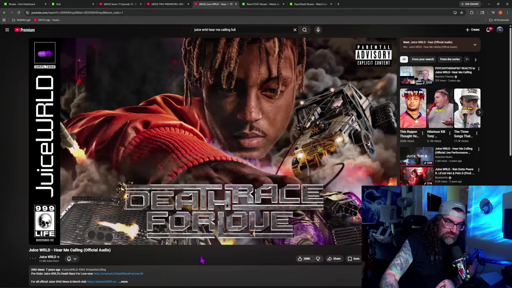The height and width of the screenshot is (288, 512).
Task: Open 'This Rapper Thought He...' short
Action: click(x=413, y=108)
